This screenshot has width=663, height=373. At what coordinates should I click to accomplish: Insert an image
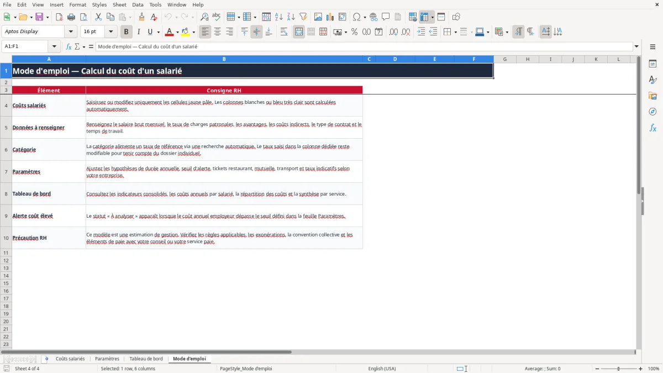point(318,17)
